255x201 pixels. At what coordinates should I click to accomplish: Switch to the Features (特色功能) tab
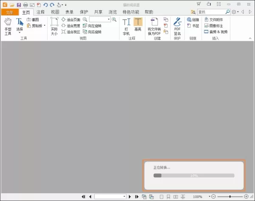pyautogui.click(x=131, y=12)
